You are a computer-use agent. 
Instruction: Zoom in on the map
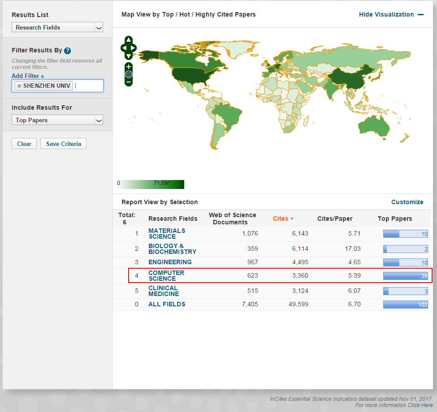tap(129, 67)
